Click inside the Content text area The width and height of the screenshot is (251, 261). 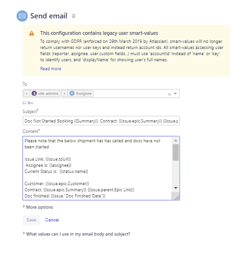point(97,168)
